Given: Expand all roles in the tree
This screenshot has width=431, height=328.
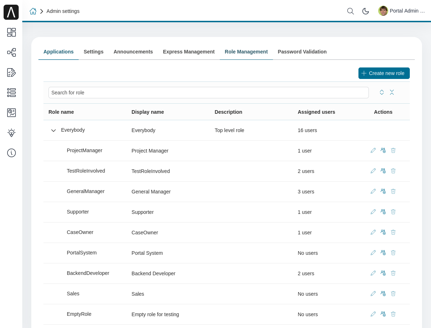Looking at the screenshot, I should (382, 92).
